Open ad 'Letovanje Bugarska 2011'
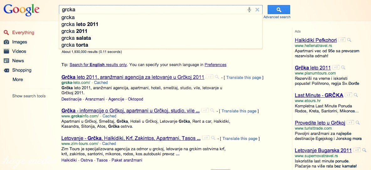The image size is (371, 170). tap(323, 150)
